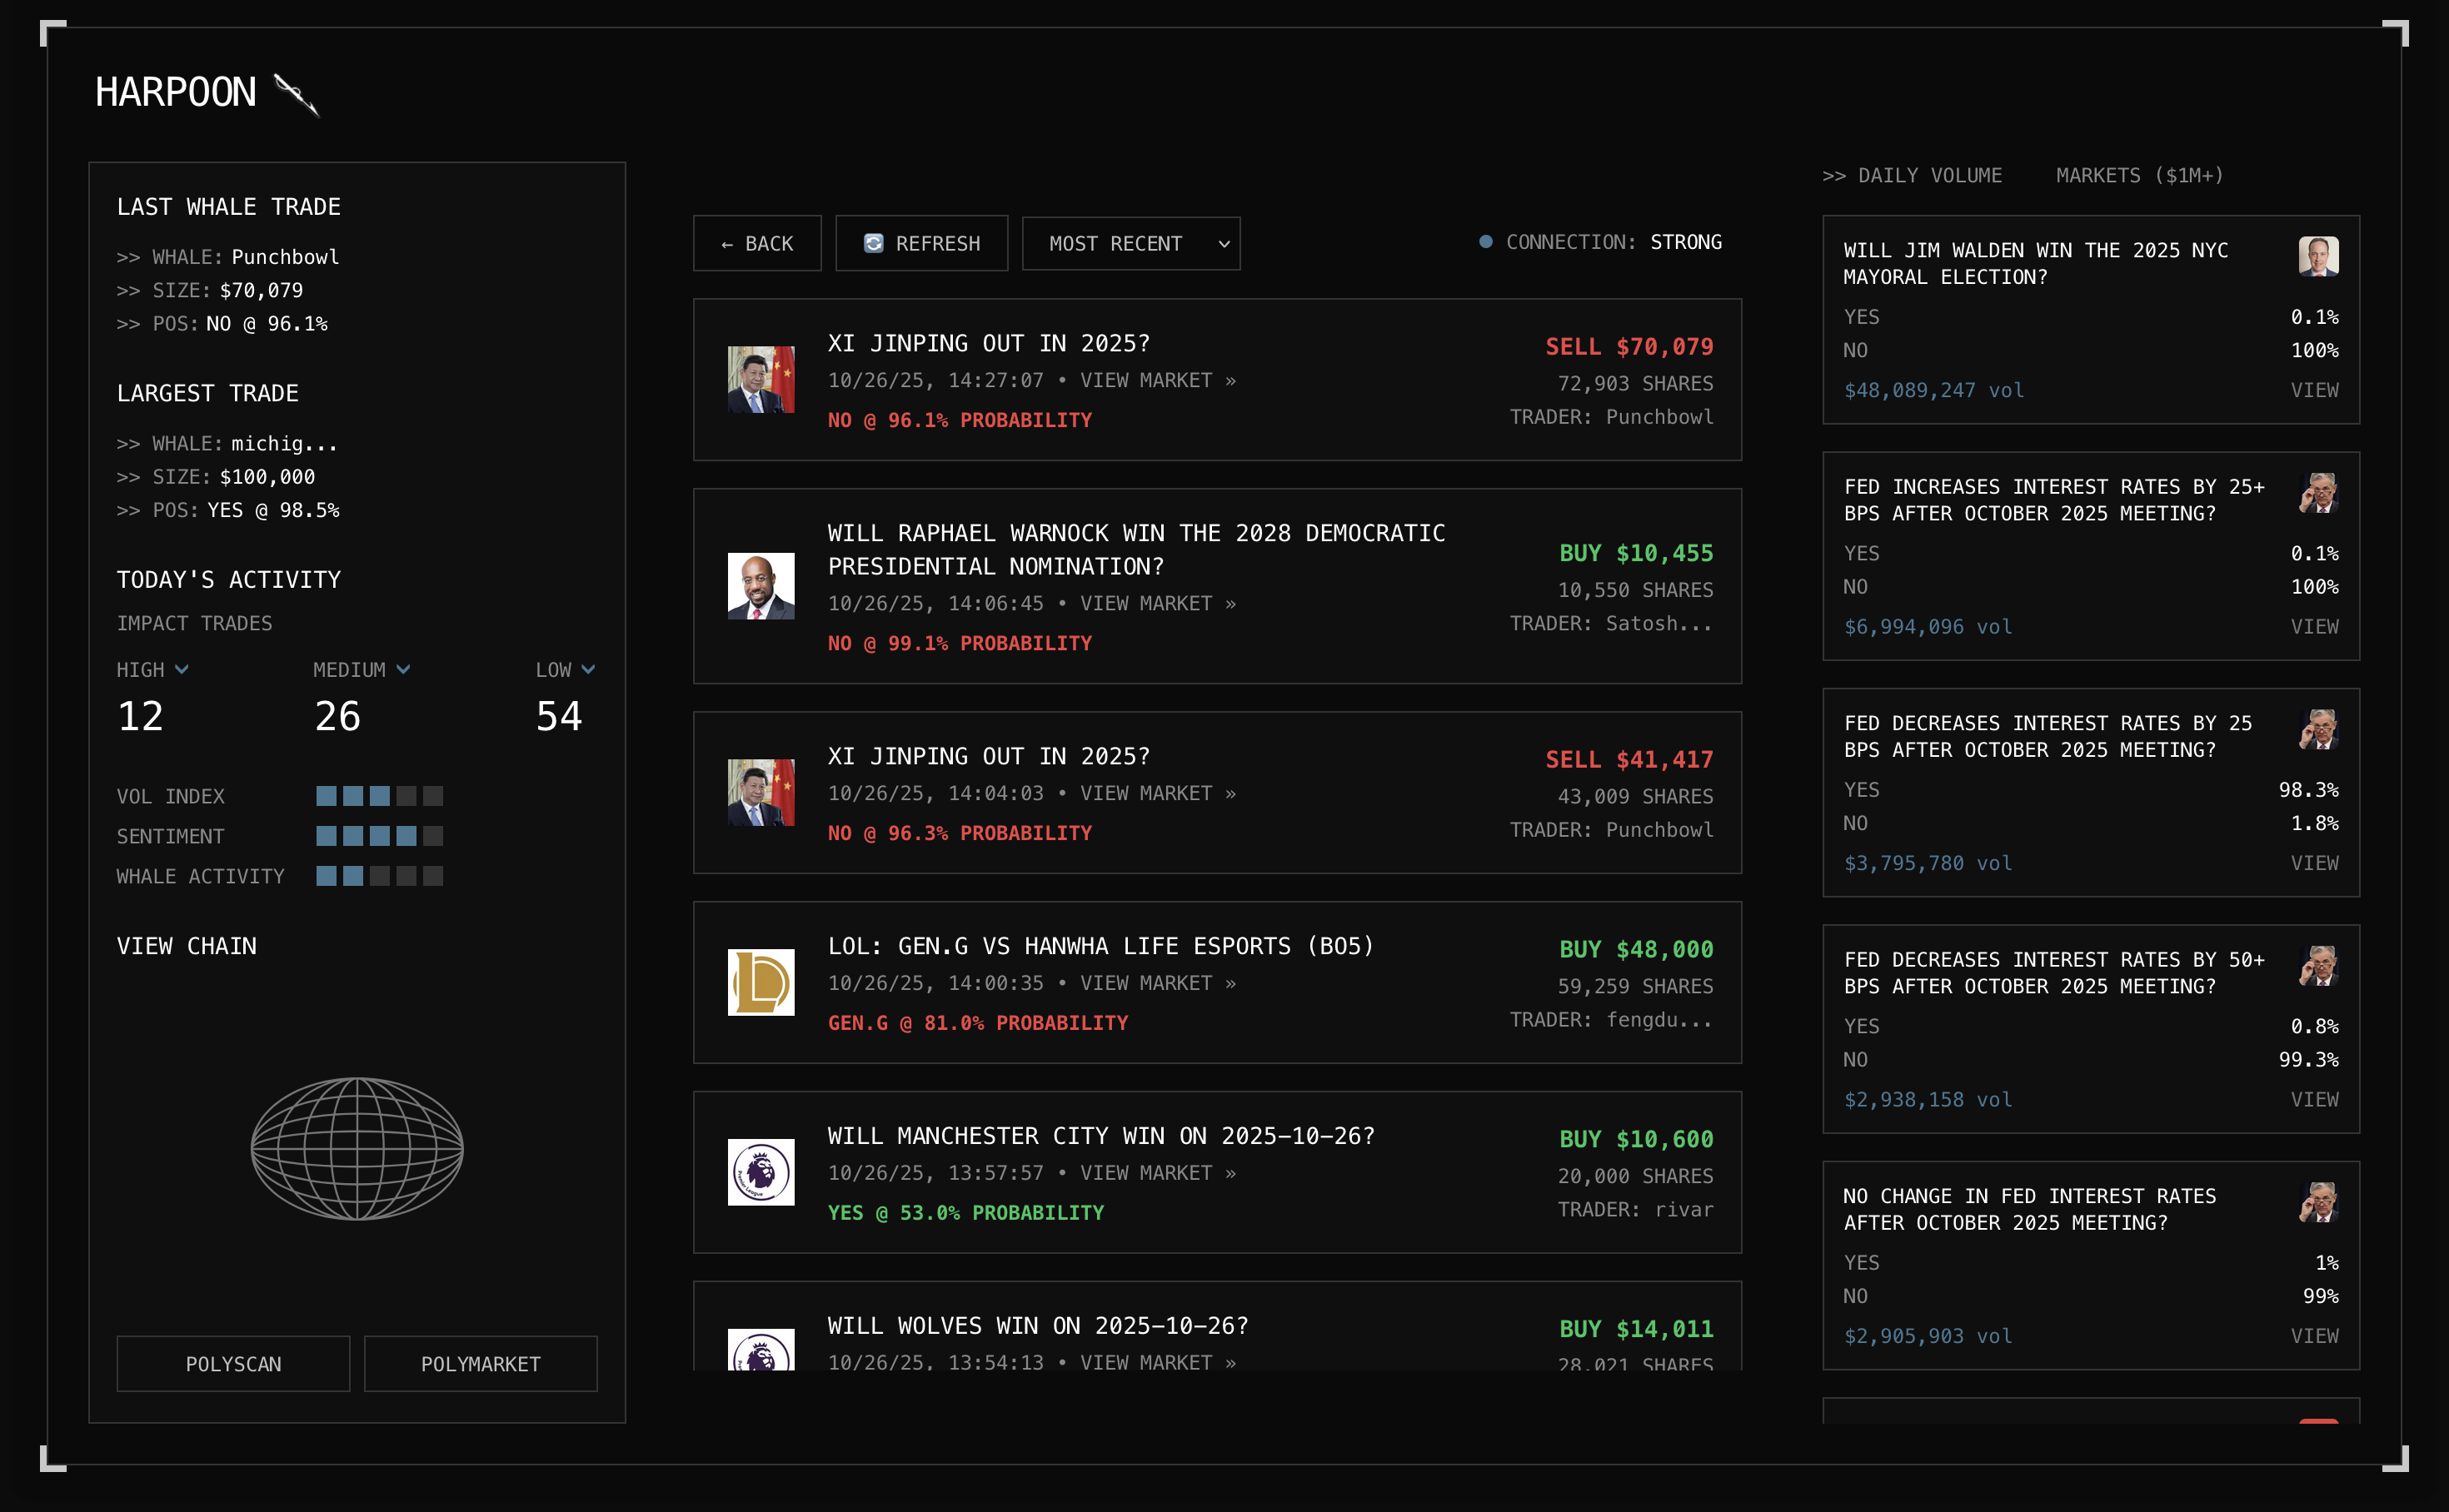Click the Premier League logo for the Manchester City market

click(761, 1172)
